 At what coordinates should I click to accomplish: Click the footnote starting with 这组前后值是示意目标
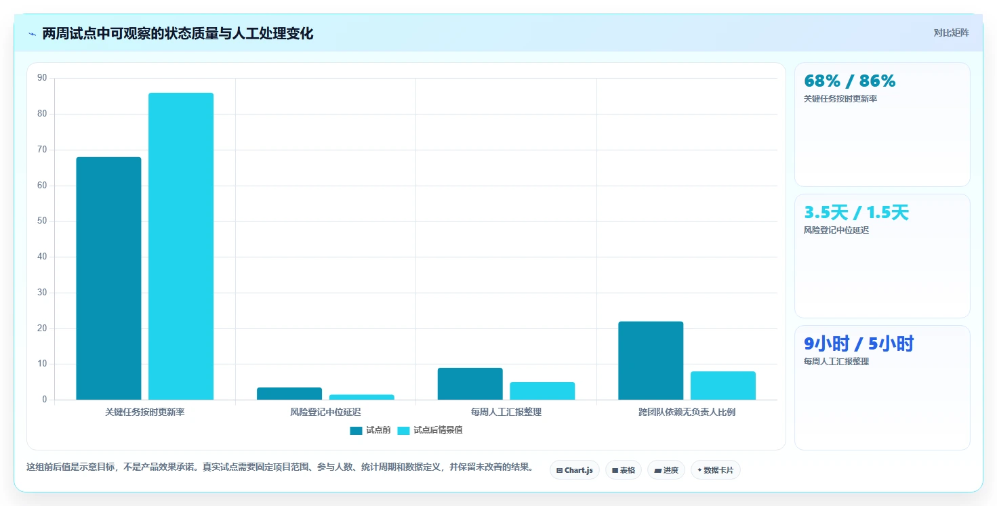pyautogui.click(x=280, y=467)
